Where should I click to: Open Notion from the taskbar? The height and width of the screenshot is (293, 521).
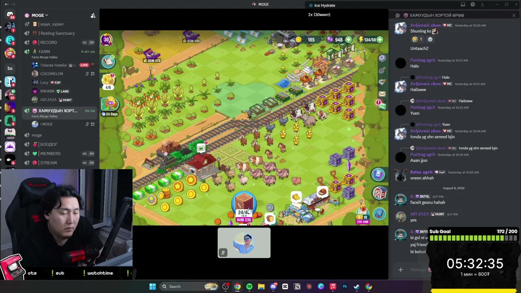[297, 286]
